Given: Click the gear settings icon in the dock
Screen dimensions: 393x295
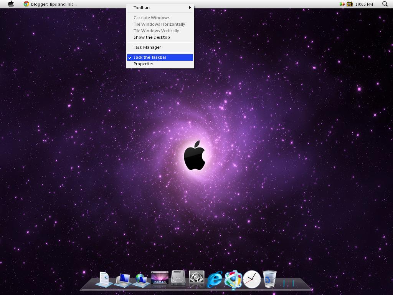Looking at the screenshot, I should click(196, 277).
